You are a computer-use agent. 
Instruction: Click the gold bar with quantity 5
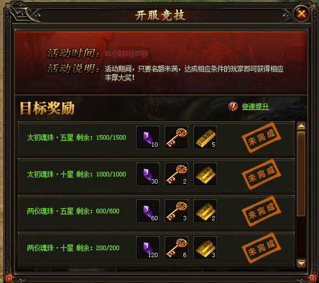click(205, 137)
